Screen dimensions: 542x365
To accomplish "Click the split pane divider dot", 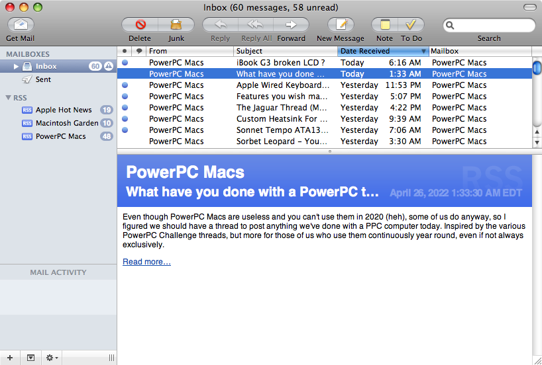I will coord(330,151).
